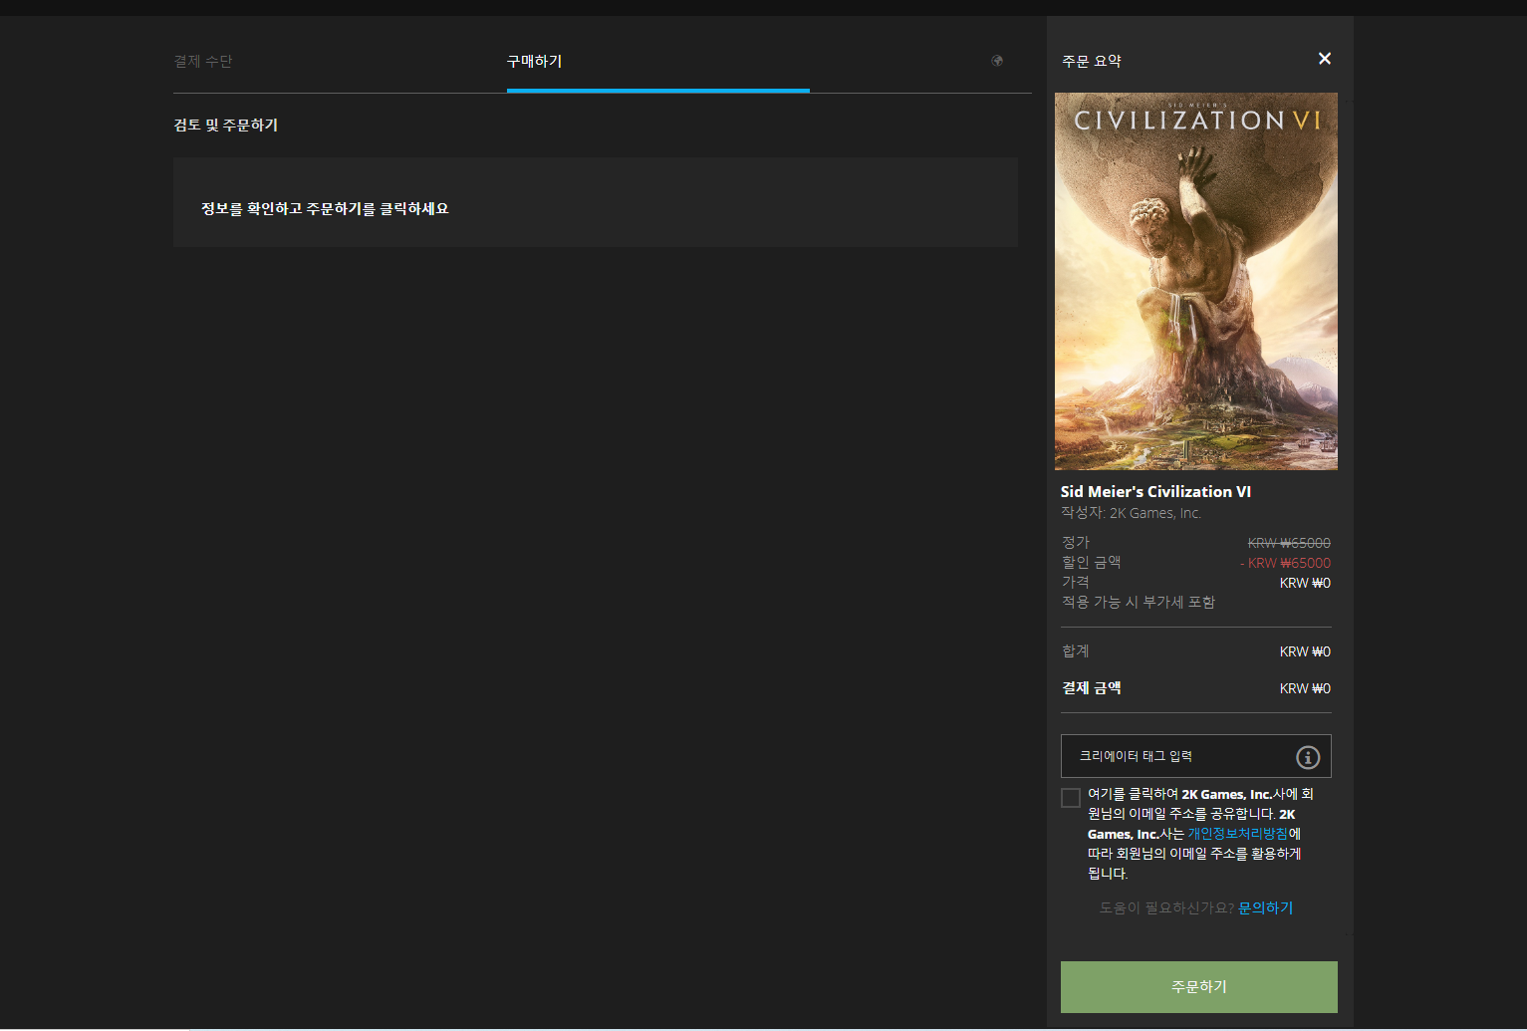
Task: Click the 합계 total label
Action: (1076, 651)
